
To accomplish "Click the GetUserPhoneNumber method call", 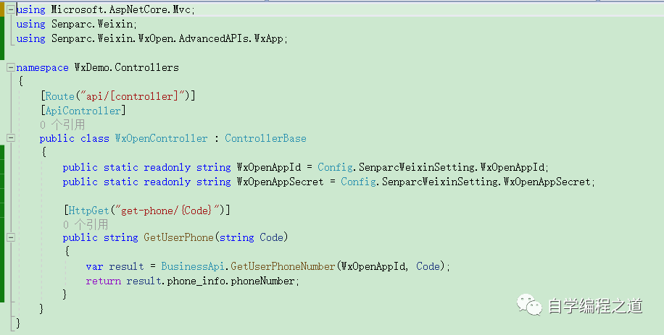I will tap(283, 266).
